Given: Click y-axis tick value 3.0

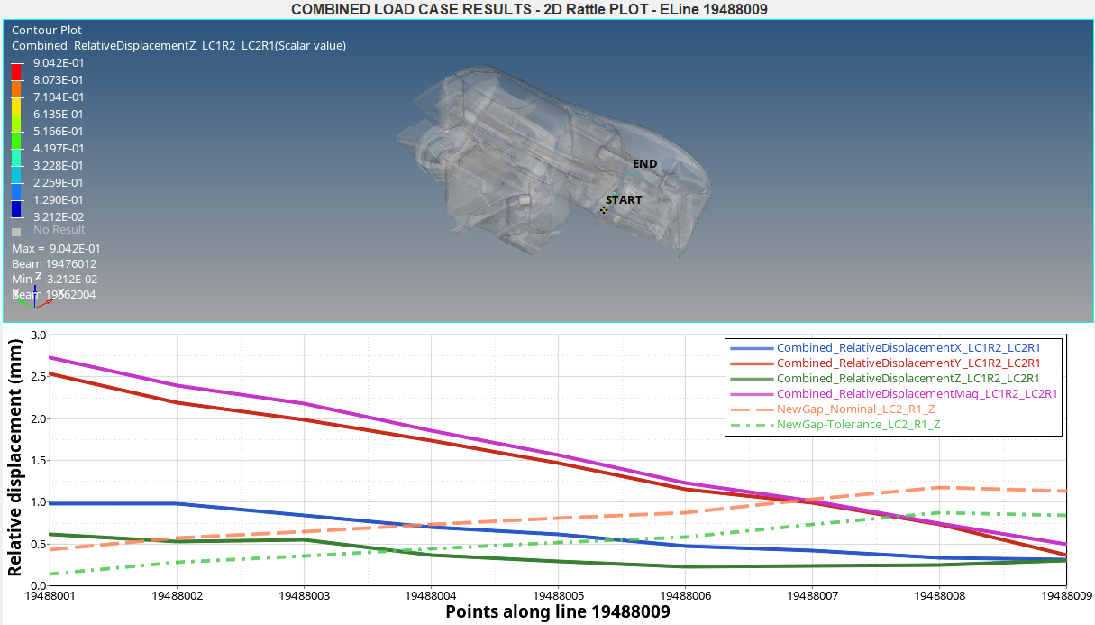Looking at the screenshot, I should point(37,335).
